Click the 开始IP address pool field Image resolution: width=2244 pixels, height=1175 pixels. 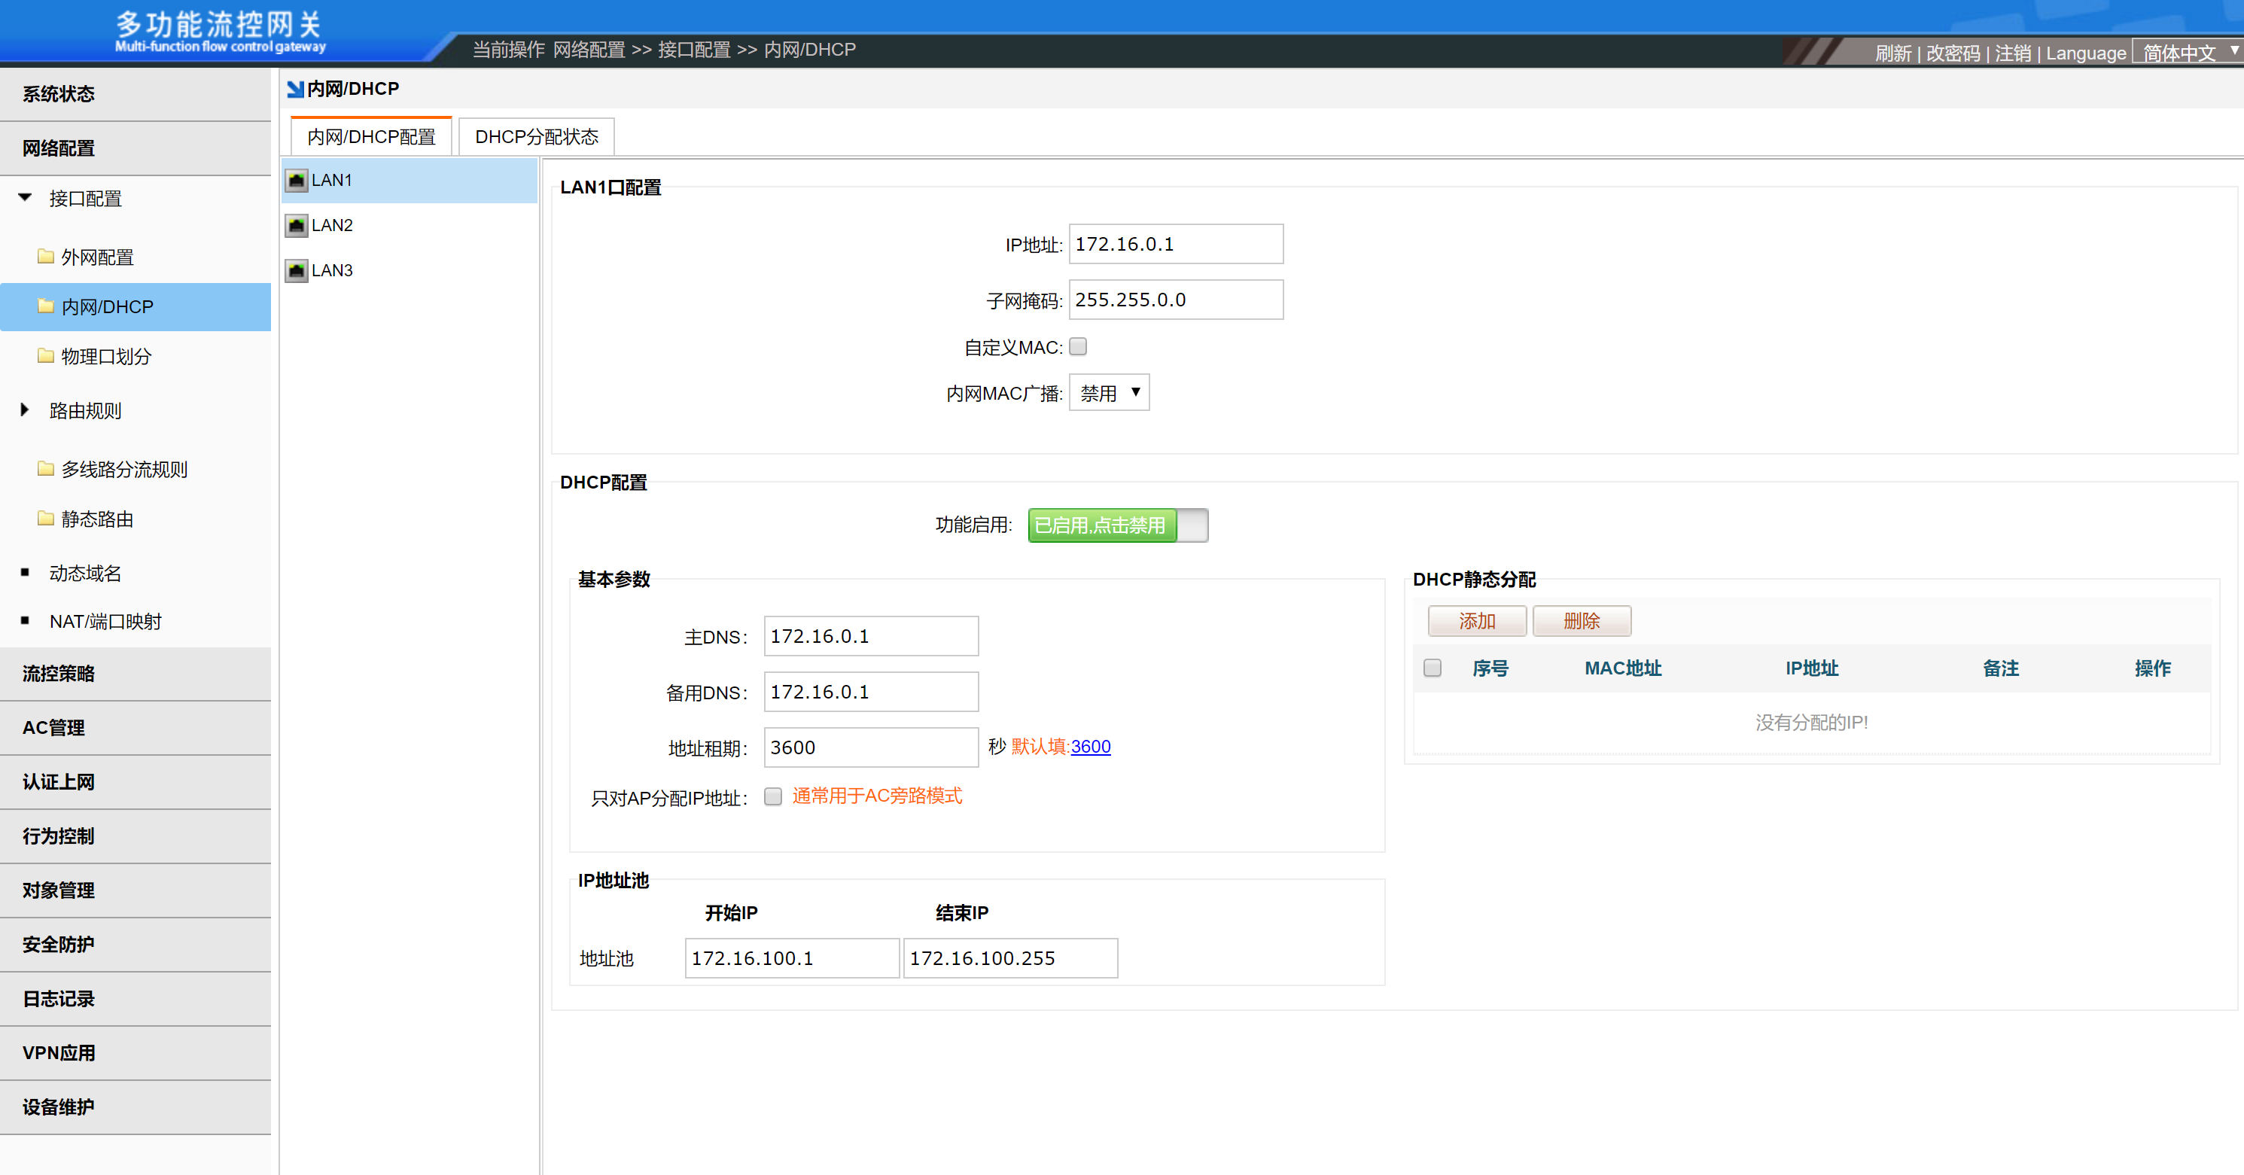791,958
